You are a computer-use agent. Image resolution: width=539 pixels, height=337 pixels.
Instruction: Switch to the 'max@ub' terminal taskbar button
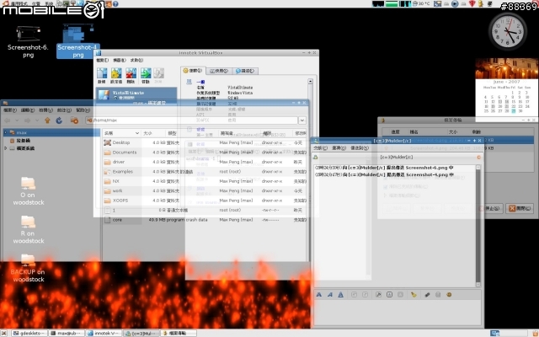(x=67, y=334)
